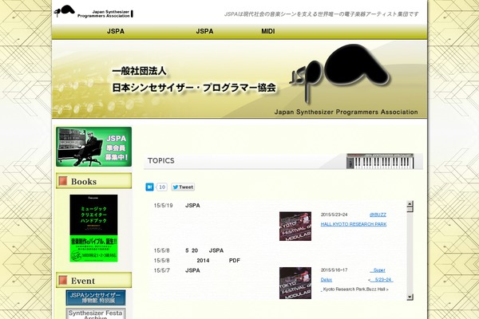Click the 2015/5/16~17 date text
The image size is (479, 319).
pos(334,270)
